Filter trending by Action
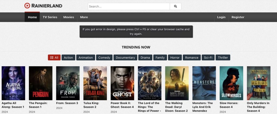Image resolution: width=277 pixels, height=114 pixels. pos(68,58)
